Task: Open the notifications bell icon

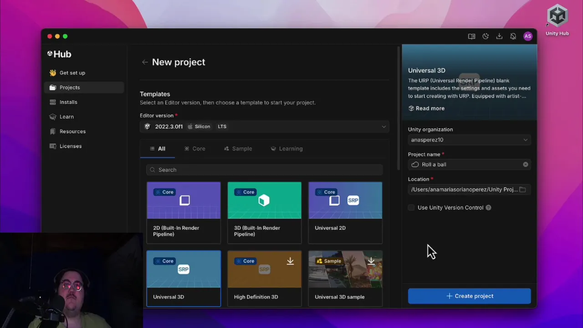Action: click(x=513, y=36)
